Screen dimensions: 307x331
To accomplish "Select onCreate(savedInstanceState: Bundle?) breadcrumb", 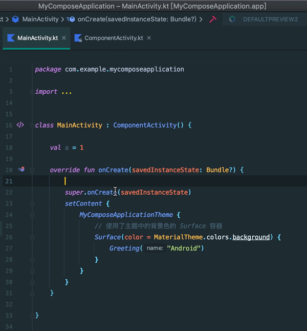I will (x=137, y=19).
